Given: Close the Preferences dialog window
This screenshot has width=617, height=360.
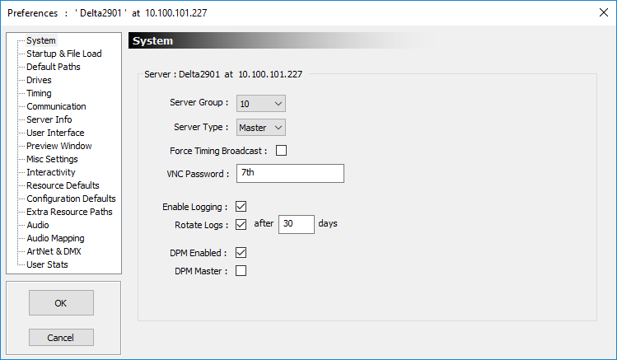Looking at the screenshot, I should pyautogui.click(x=604, y=12).
